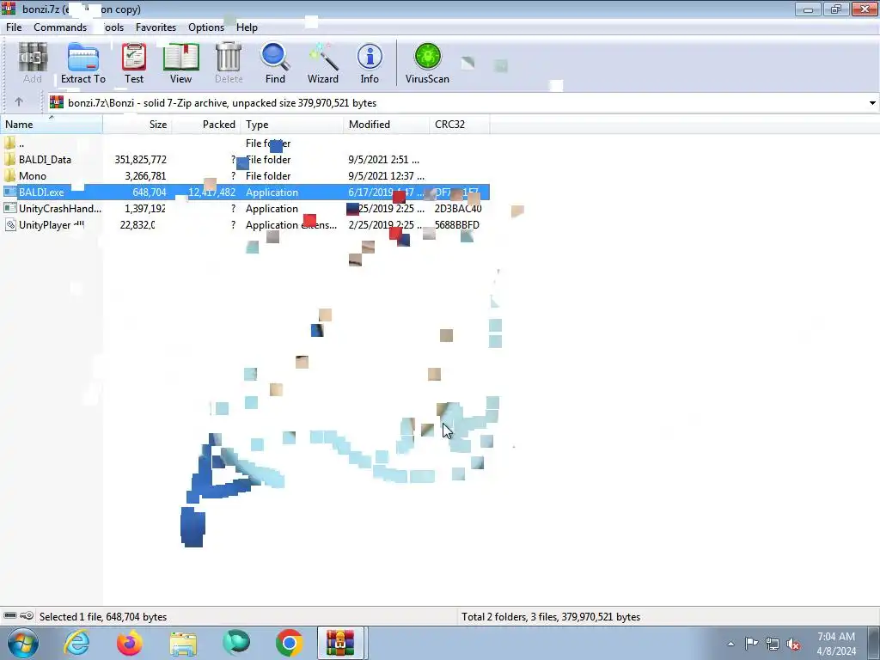Click the UnityPlayer dll file icon
The height and width of the screenshot is (660, 880).
(x=9, y=224)
